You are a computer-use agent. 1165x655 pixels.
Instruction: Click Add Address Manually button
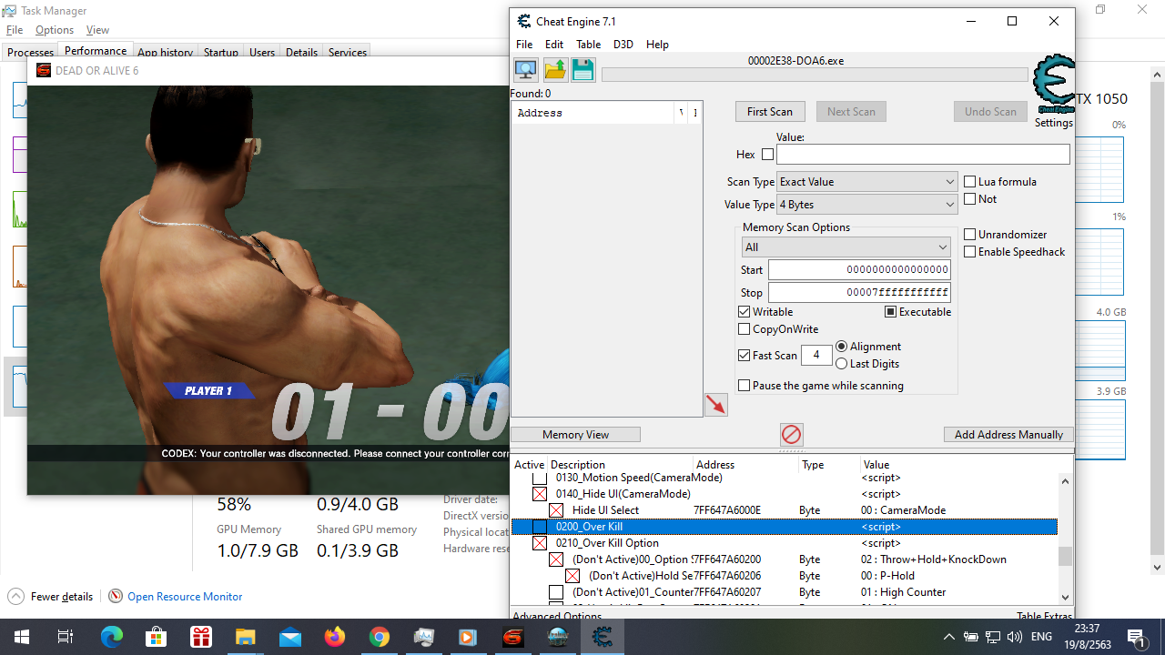pyautogui.click(x=1008, y=435)
